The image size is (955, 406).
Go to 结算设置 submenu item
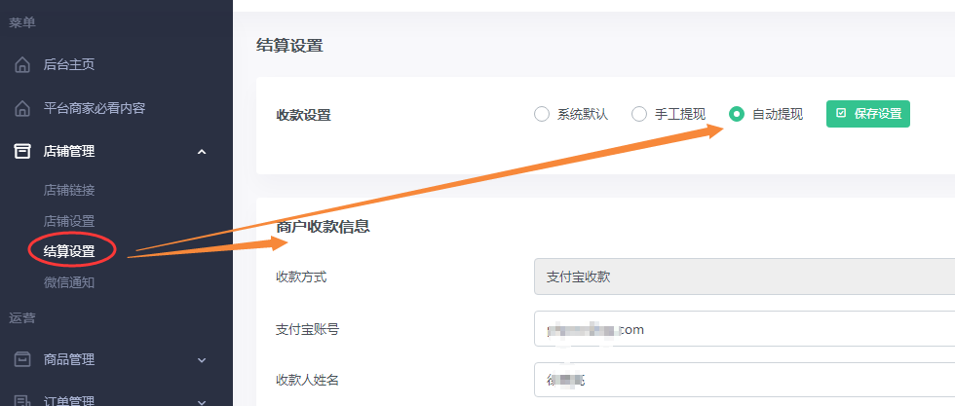coord(69,251)
